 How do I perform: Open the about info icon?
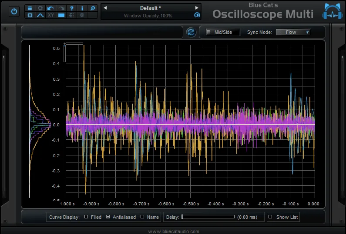[x=82, y=8]
